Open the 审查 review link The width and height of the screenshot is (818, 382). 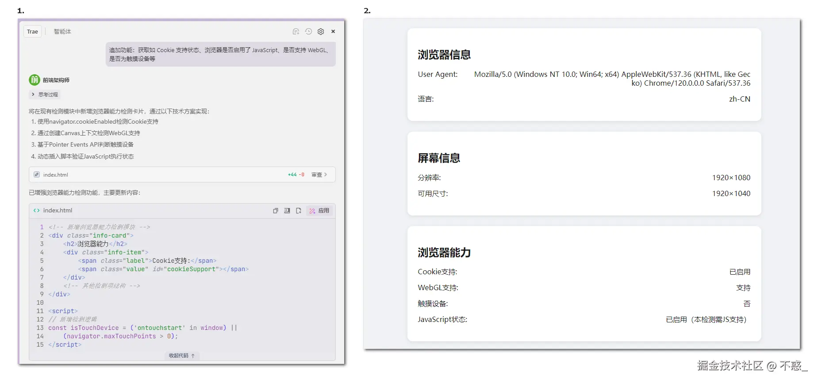click(319, 174)
